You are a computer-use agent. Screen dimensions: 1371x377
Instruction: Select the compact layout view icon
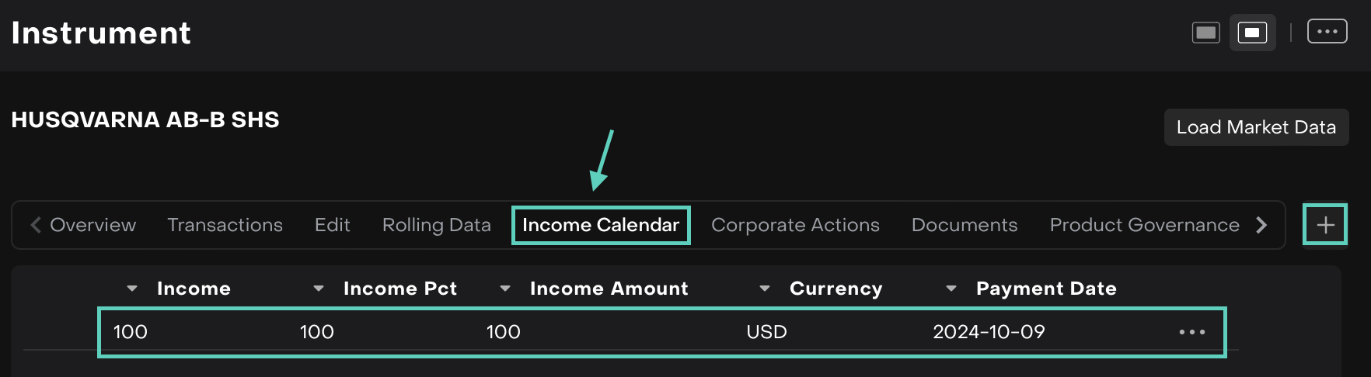pyautogui.click(x=1252, y=33)
